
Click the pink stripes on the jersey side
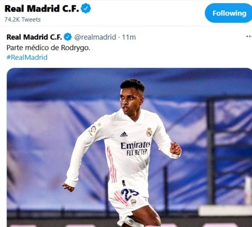[x=112, y=164]
